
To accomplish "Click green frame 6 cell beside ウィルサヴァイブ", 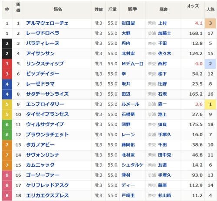I will (x=7, y=124).
